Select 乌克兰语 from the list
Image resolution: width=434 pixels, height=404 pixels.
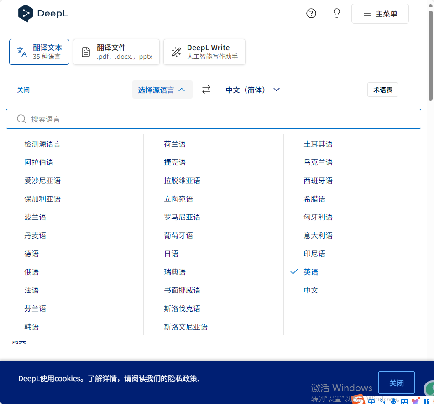click(x=318, y=162)
